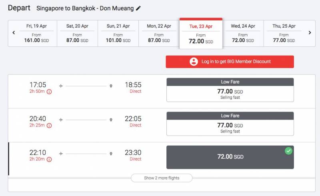320x196 pixels.
Task: Go to next dates with right arrow
Action: (x=310, y=33)
